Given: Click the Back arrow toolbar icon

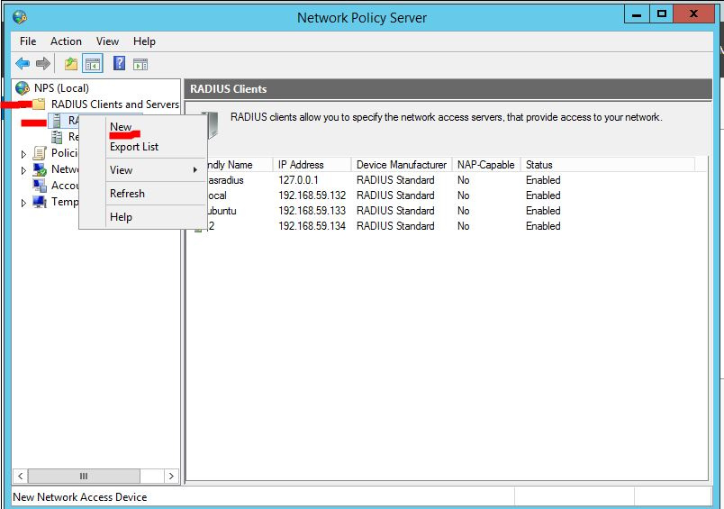Looking at the screenshot, I should (x=23, y=63).
